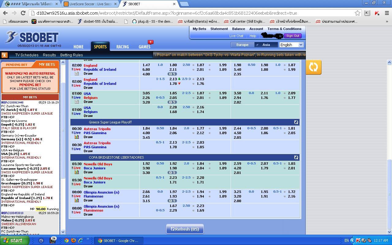Open stats chart for England vs Republic of Ireland

click(x=77, y=73)
